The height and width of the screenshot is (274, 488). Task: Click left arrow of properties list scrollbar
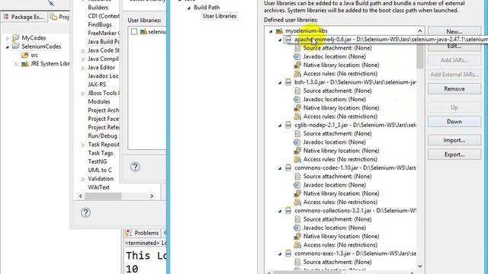(81, 196)
